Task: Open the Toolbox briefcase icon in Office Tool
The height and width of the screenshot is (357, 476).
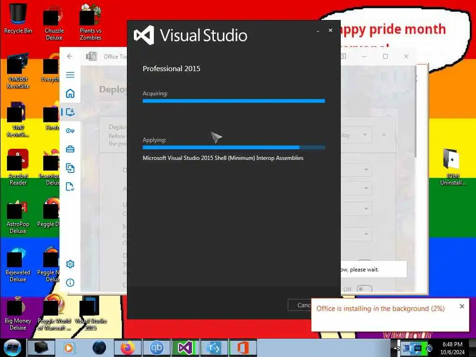Action: tap(70, 149)
